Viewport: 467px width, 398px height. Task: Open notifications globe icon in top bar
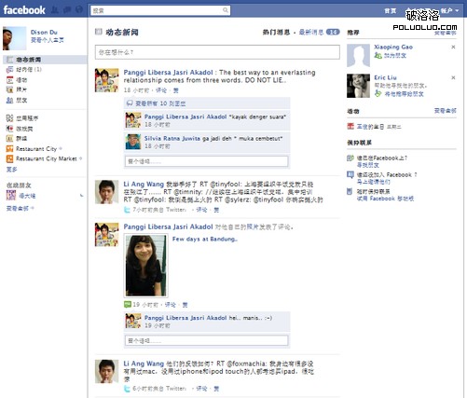[x=79, y=10]
